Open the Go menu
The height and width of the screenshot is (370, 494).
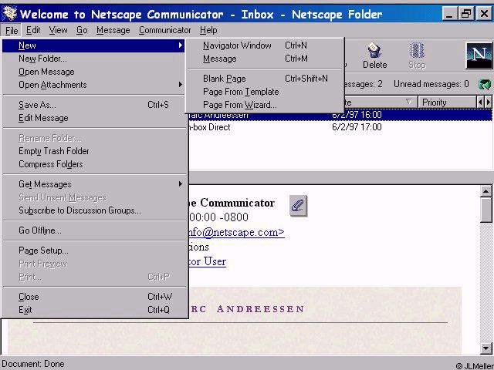coord(82,30)
